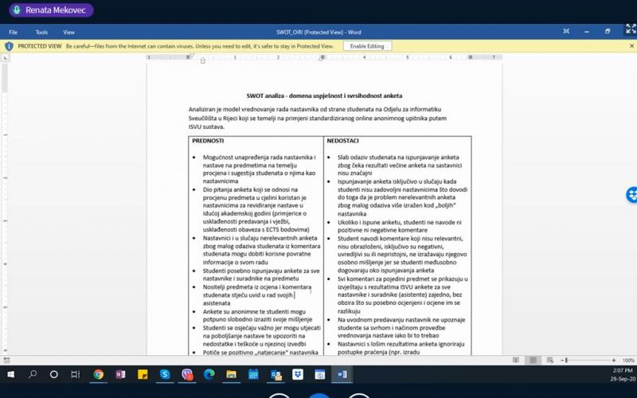This screenshot has width=637, height=398.
Task: Click the PREDNOSTI table header
Action: (208, 141)
